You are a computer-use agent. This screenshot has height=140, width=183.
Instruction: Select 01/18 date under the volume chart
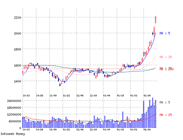pyautogui.click(x=120, y=130)
